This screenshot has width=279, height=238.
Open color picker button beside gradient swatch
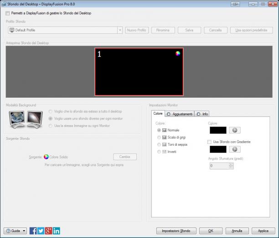point(235,149)
